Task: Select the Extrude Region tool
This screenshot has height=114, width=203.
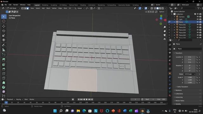Action: [3, 60]
